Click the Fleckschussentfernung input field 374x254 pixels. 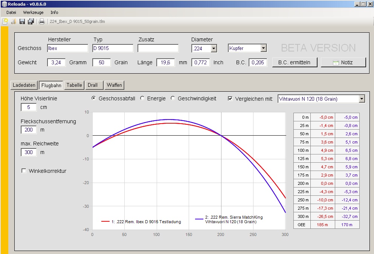pos(29,130)
